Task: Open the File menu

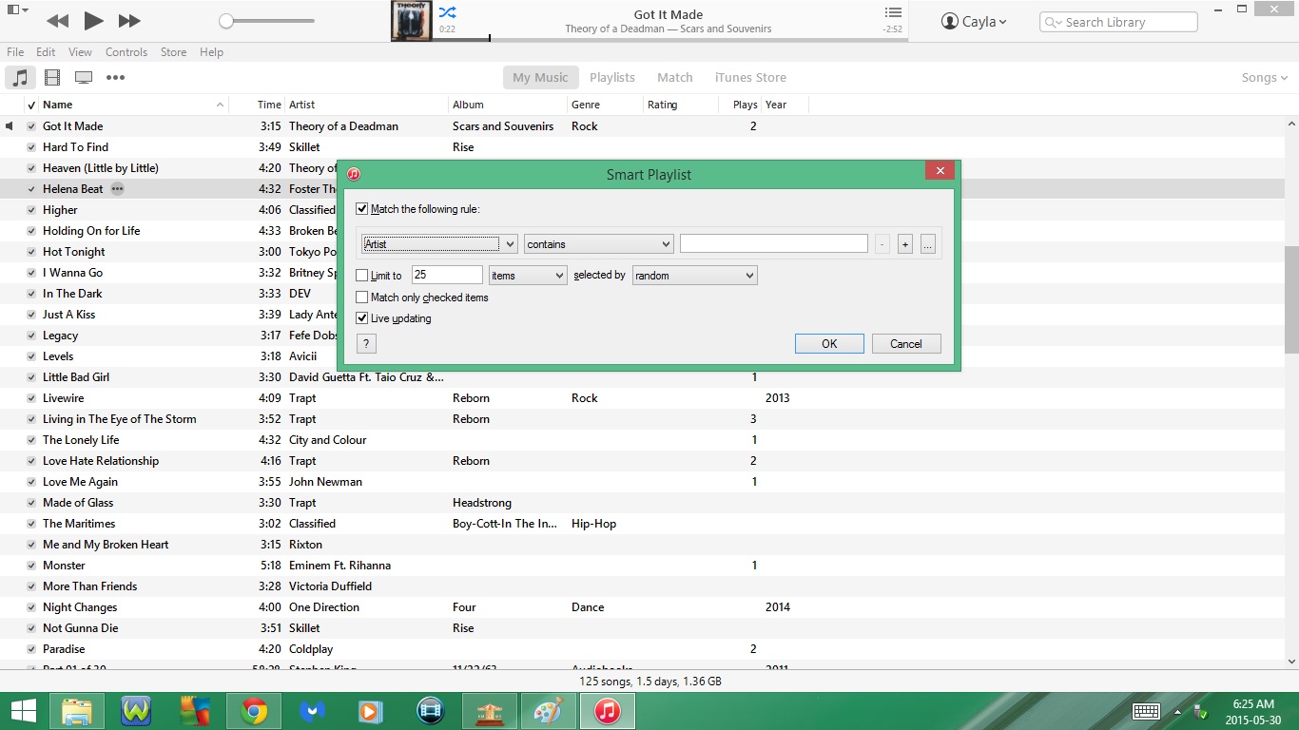Action: click(15, 52)
